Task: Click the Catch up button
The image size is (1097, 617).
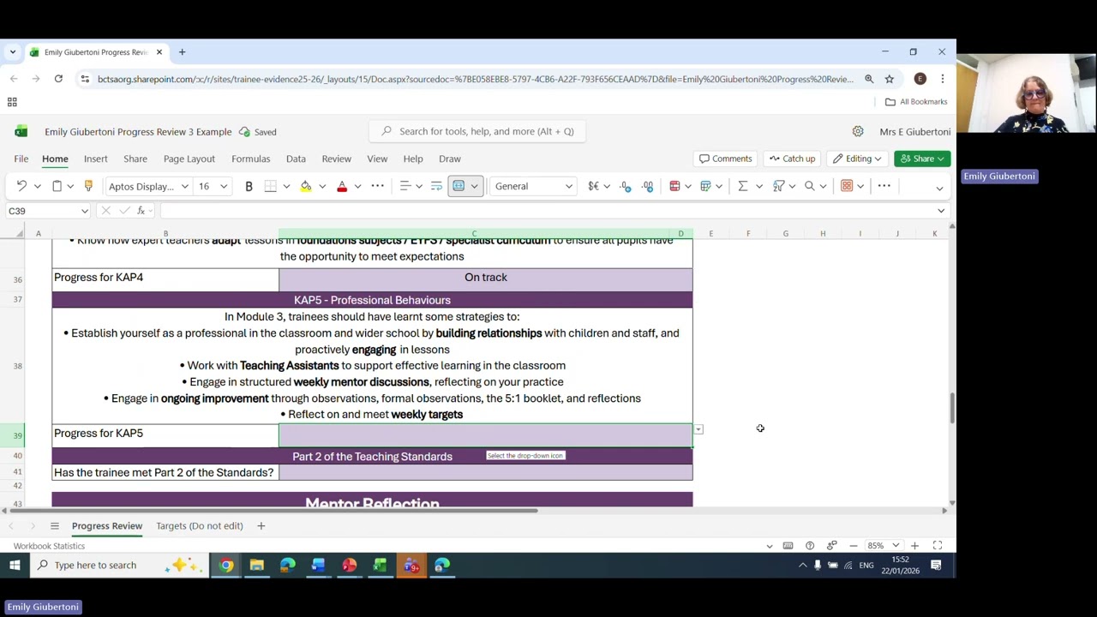Action: click(x=792, y=159)
